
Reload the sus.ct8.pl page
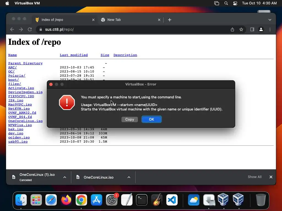(x=30, y=29)
